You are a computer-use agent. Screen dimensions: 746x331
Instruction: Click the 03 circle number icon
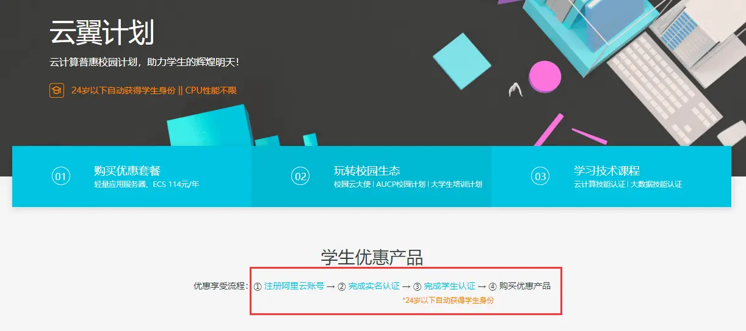pyautogui.click(x=540, y=177)
